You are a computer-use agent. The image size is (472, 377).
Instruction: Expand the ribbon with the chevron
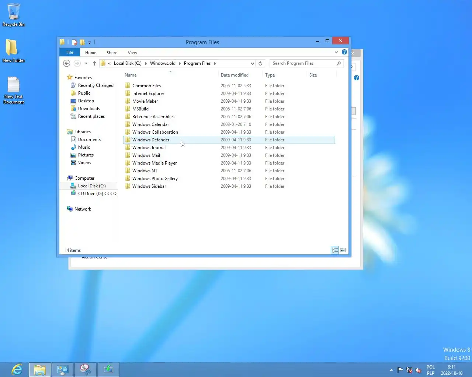click(336, 52)
